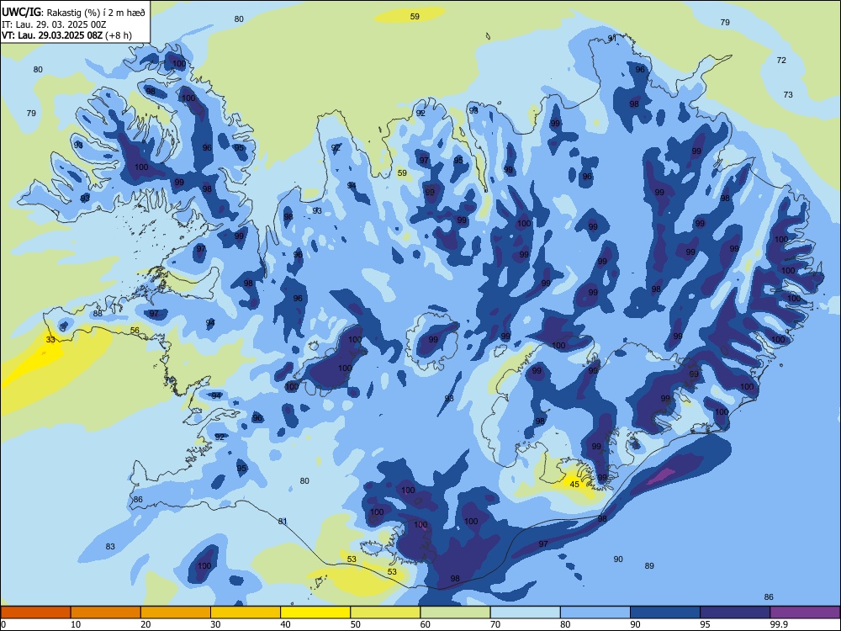Click the 88 humidity value on the map
This screenshot has height=631, width=841.
click(98, 314)
